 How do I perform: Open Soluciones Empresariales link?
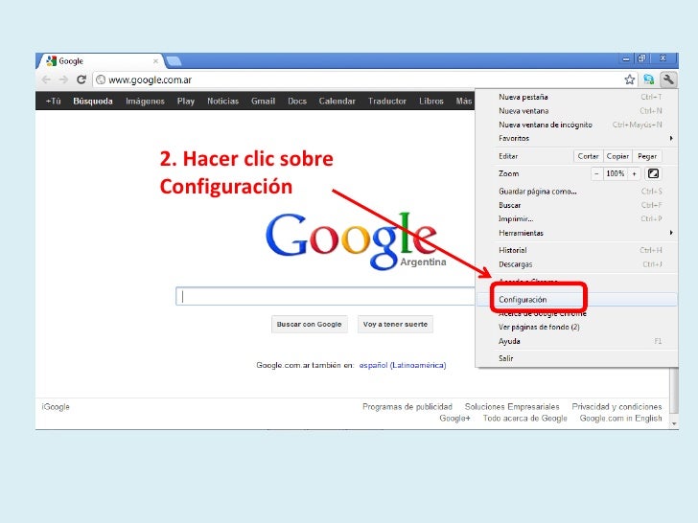tap(512, 406)
